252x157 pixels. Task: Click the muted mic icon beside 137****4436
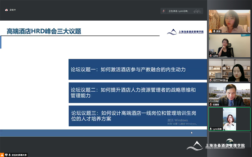point(211,80)
